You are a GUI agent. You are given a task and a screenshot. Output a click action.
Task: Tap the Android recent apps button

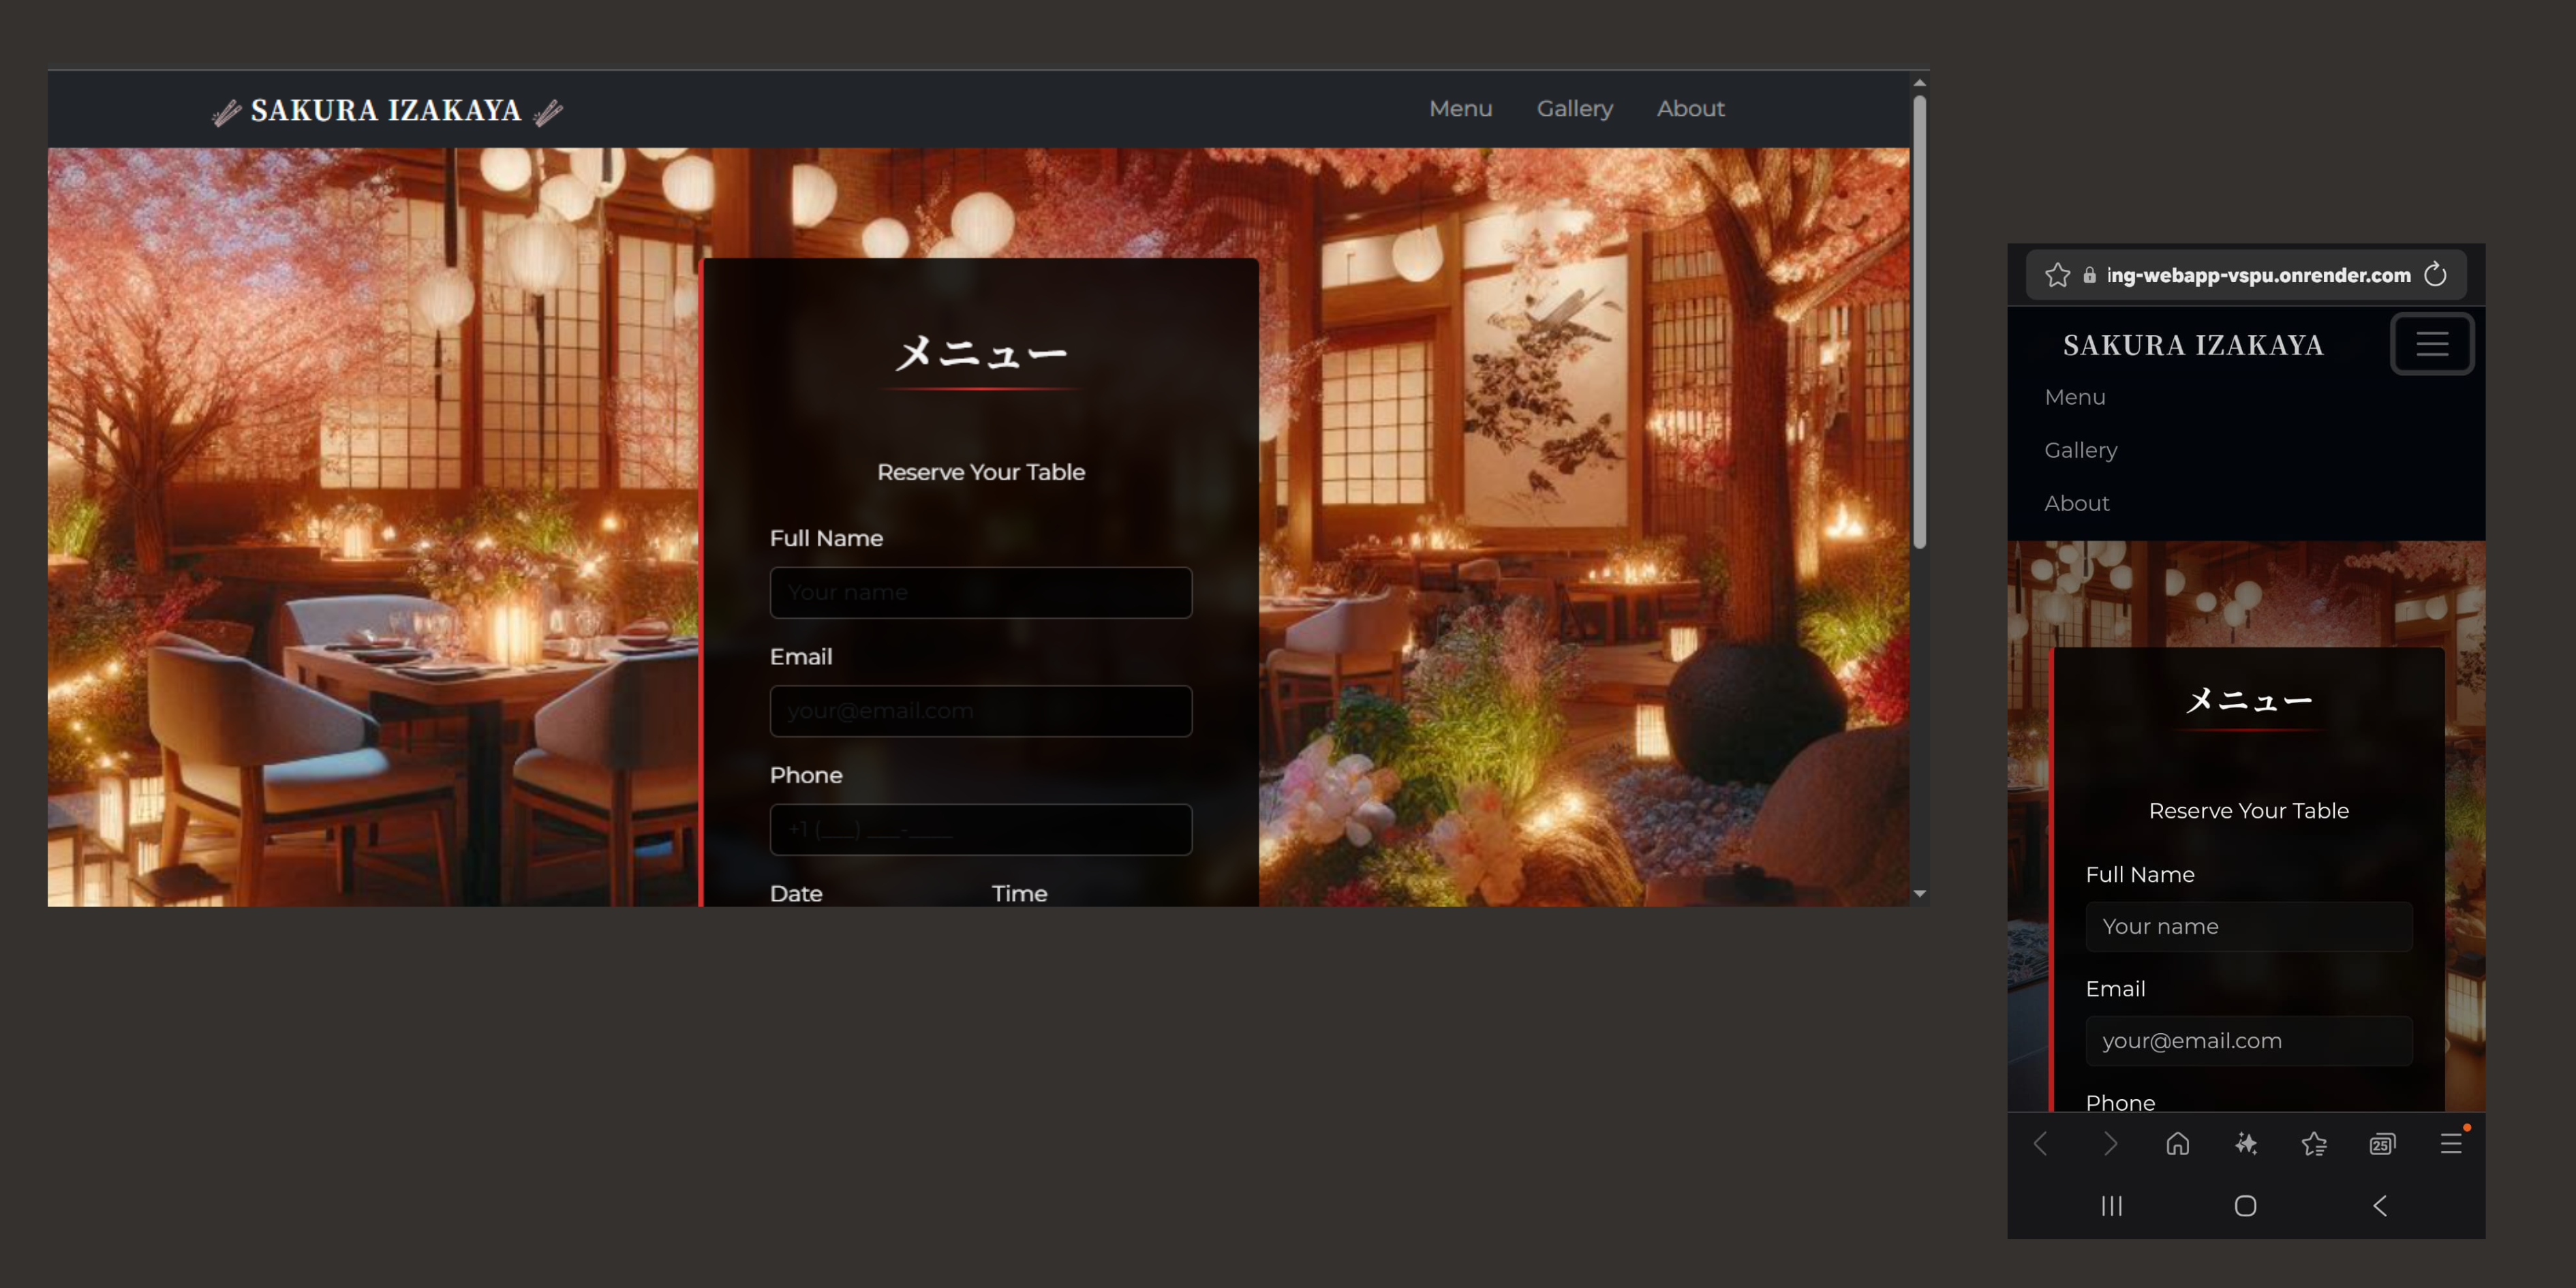pos(2111,1206)
